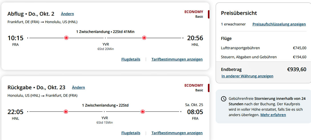This screenshot has width=311, height=140.
Task: Show Tarifbestimmungen for Honolulu to Frankfurt flight
Action: (177, 133)
